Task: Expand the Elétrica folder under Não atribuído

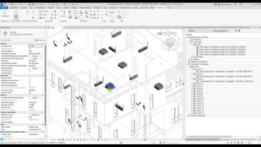Action: click(x=189, y=59)
